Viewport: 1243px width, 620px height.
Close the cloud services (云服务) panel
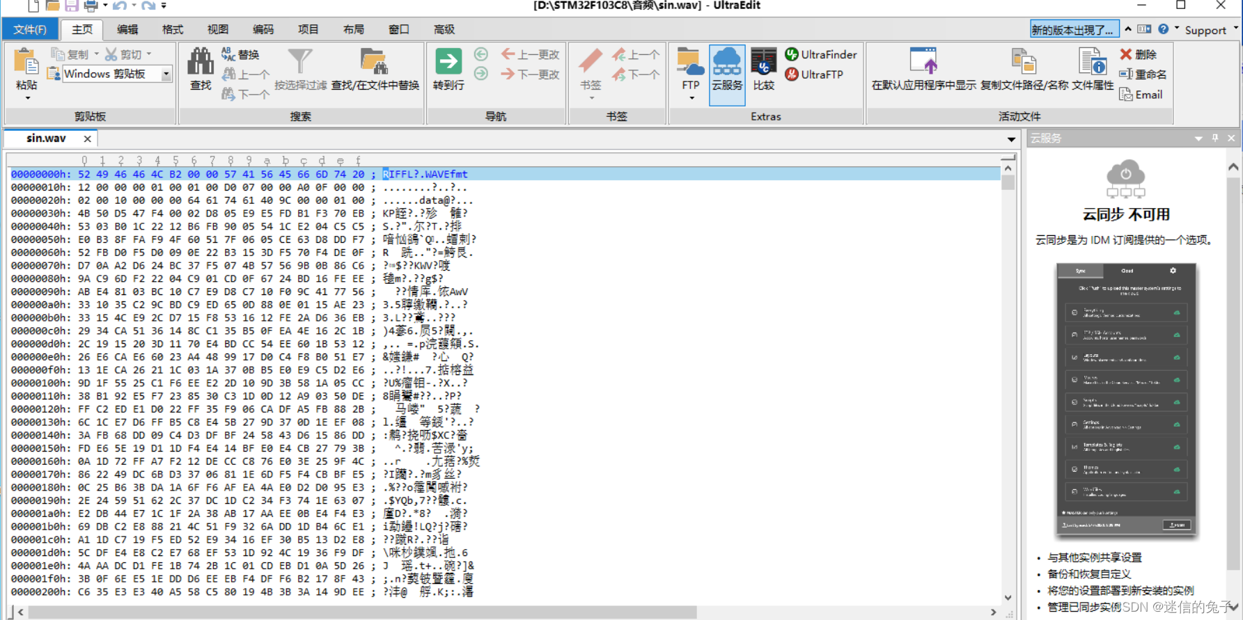[1231, 138]
